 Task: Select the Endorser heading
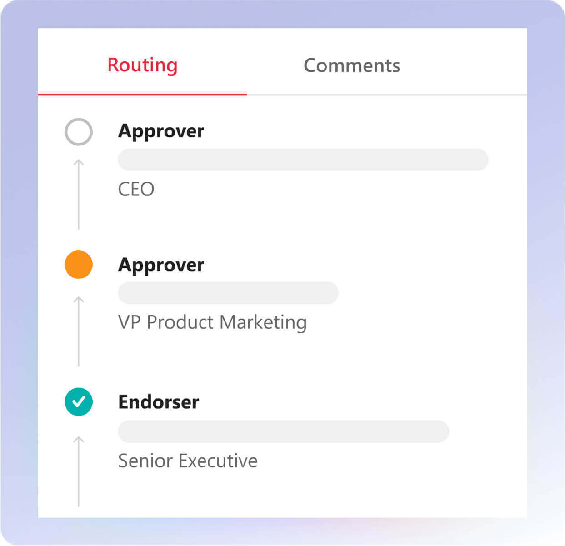[x=159, y=402]
